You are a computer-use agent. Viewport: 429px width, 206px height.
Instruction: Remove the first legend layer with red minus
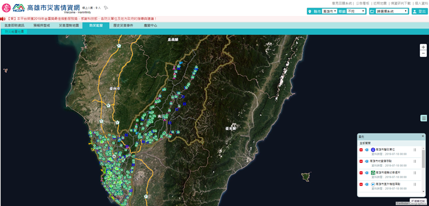361,150
